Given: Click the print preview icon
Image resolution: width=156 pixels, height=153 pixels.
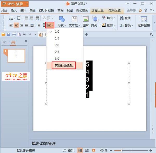Looking at the screenshot, I should pos(19,34).
